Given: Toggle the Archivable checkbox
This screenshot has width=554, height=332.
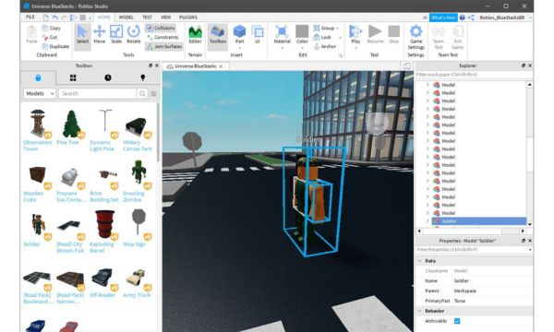Looking at the screenshot, I should pos(457,321).
